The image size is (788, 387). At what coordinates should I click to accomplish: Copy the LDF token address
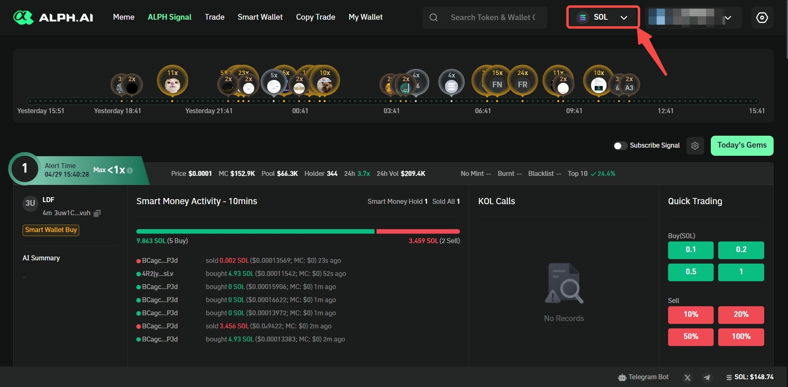[97, 213]
